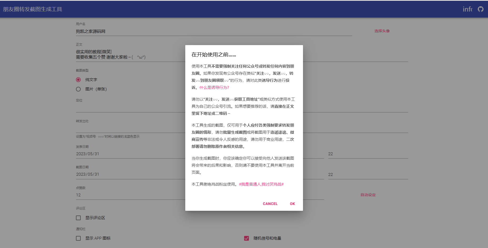This screenshot has height=248, width=488.
Task: Open the #我是普通人,我讨厌肖战# hashtag link
Action: click(x=261, y=184)
